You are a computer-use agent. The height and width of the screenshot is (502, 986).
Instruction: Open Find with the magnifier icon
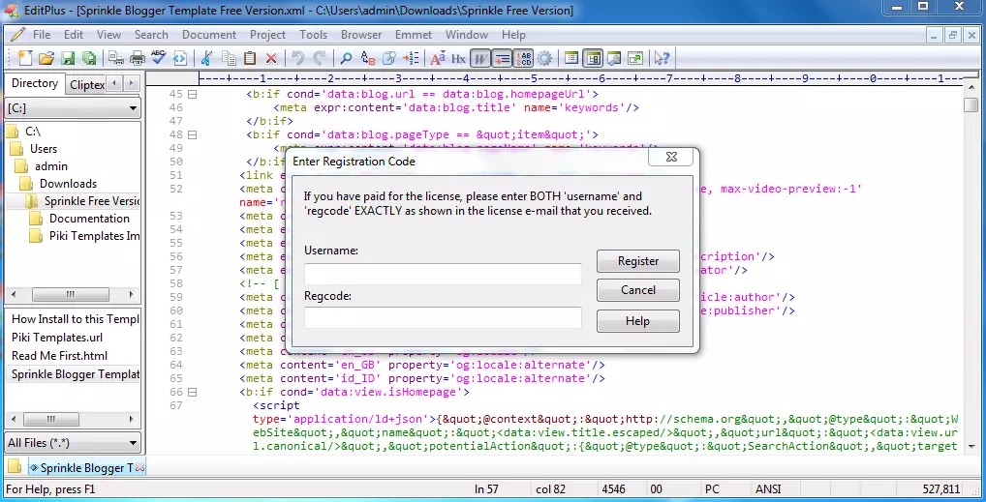click(346, 58)
